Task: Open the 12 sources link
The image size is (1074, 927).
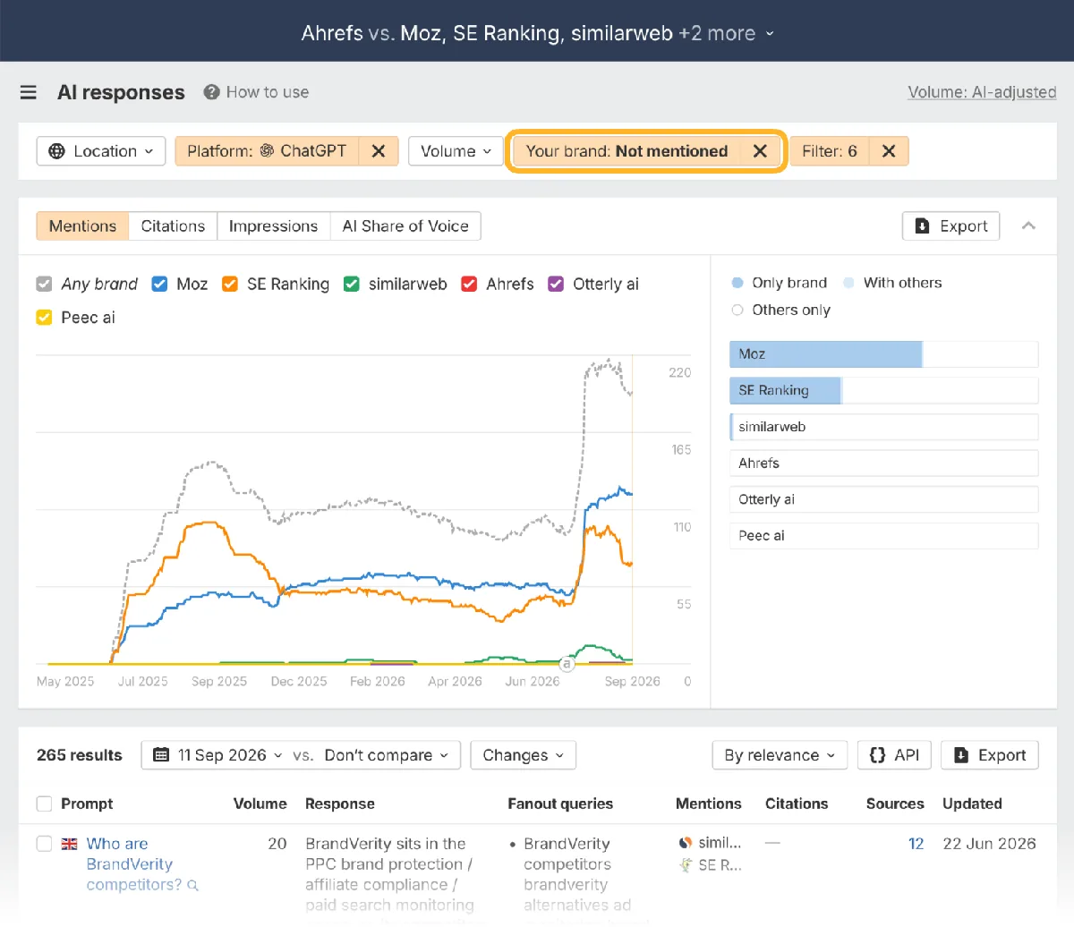Action: pos(916,844)
